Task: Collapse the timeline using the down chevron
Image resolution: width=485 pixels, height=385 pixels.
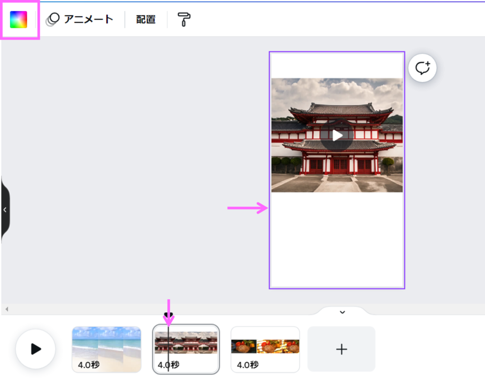Action: point(342,312)
